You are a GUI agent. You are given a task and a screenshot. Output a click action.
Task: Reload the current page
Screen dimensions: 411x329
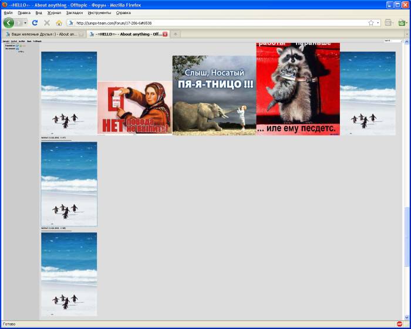coord(35,23)
